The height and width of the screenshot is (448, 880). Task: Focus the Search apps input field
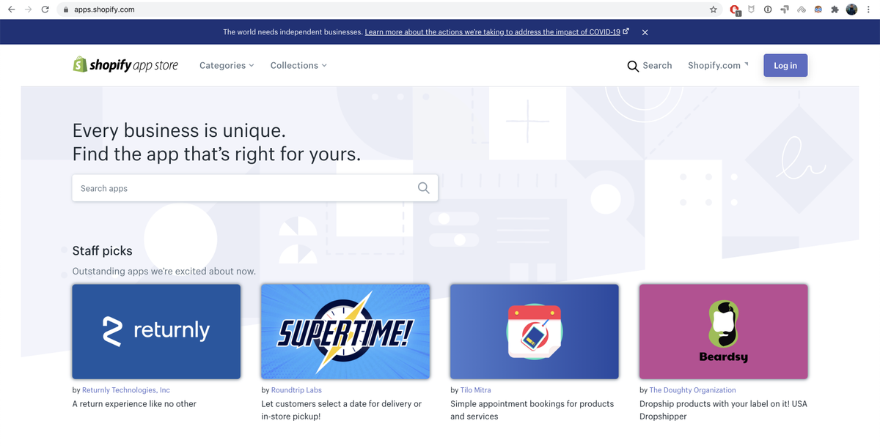[x=254, y=188]
